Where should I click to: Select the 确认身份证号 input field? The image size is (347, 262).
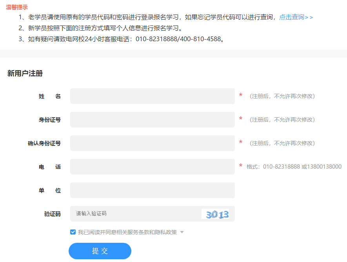152,143
